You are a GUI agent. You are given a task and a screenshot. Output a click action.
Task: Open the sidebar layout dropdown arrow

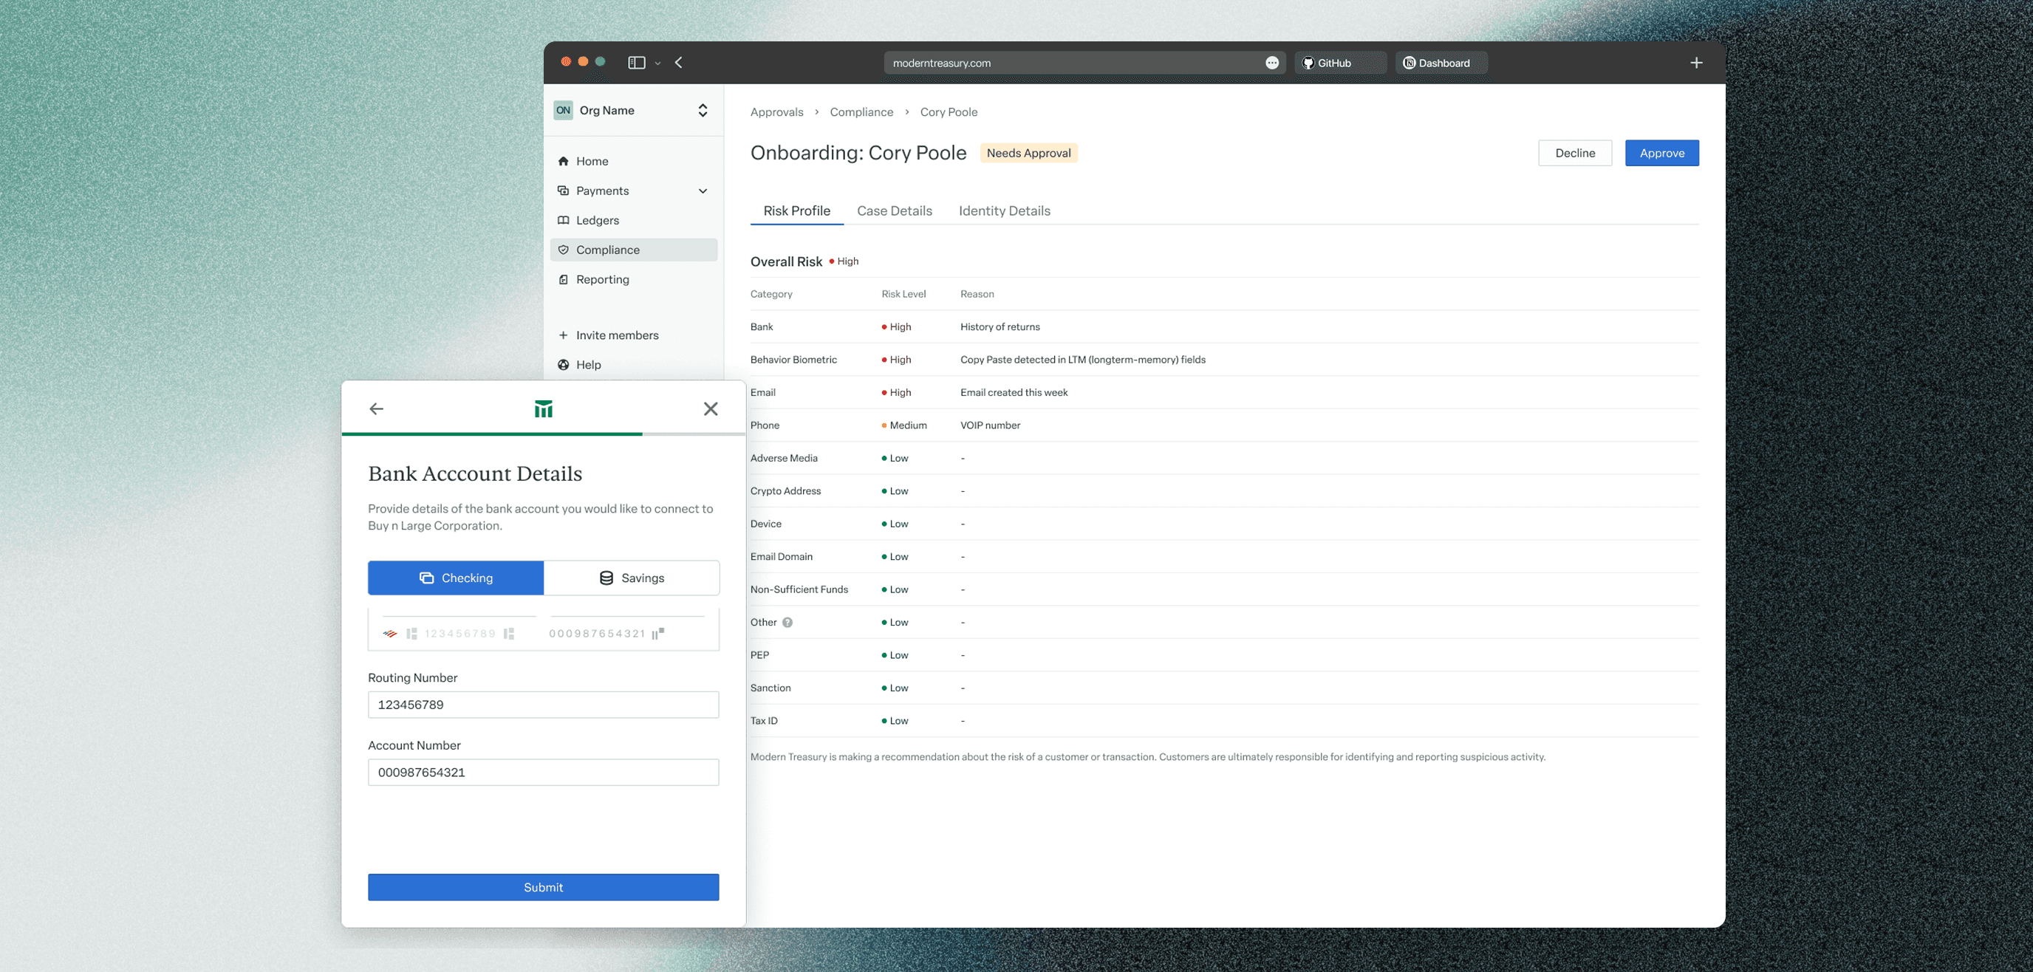click(x=657, y=63)
